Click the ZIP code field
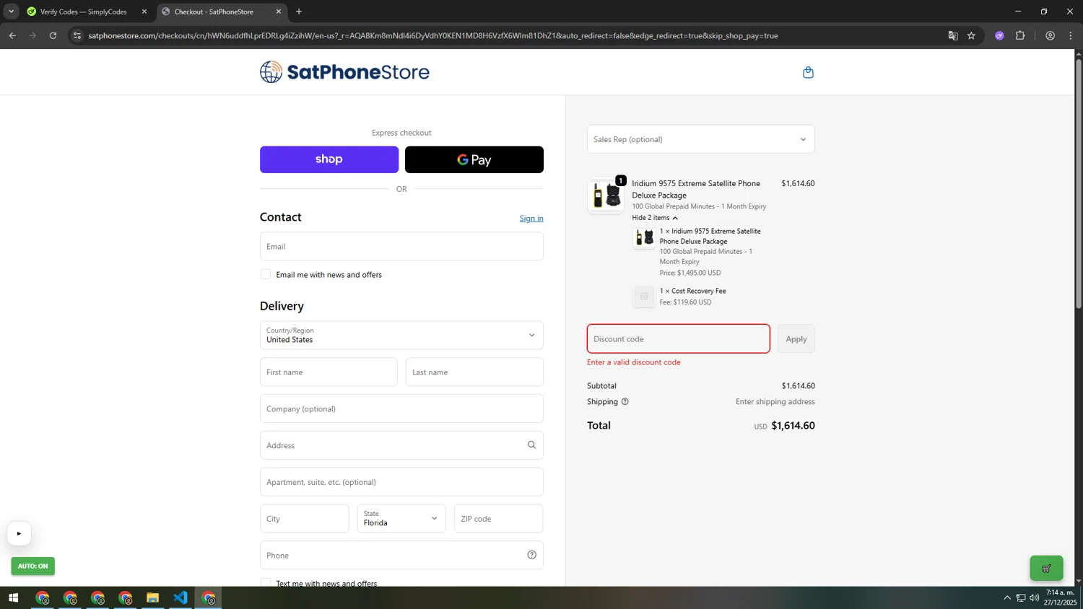This screenshot has height=609, width=1083. click(x=498, y=519)
